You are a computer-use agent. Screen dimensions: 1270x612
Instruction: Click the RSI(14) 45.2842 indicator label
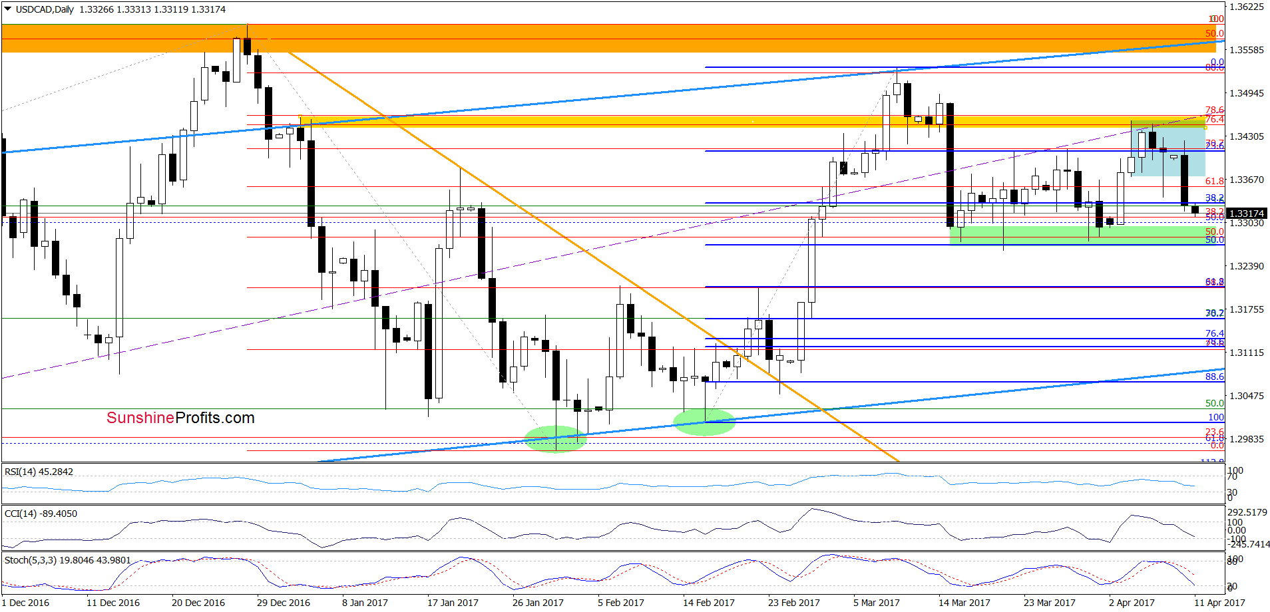pyautogui.click(x=39, y=472)
